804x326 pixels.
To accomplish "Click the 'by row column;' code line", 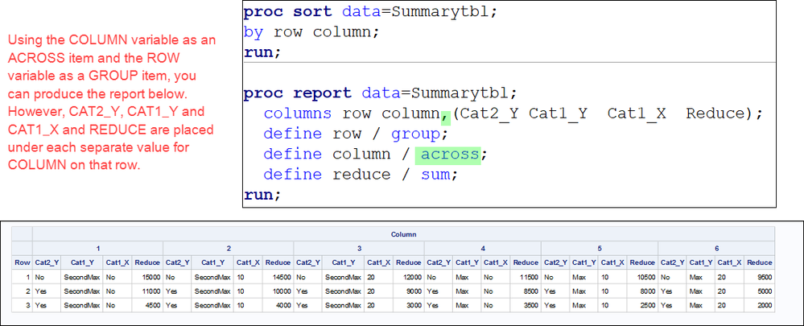I will click(x=311, y=33).
